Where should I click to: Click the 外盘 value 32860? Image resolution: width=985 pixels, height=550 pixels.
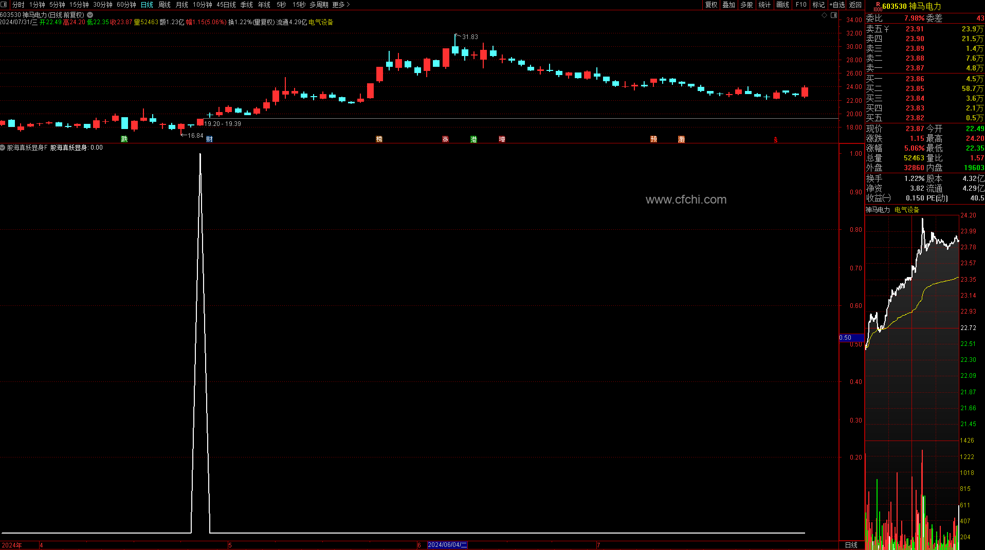[914, 168]
